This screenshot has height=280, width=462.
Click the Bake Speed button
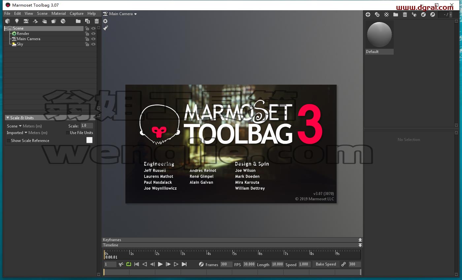coord(326,264)
